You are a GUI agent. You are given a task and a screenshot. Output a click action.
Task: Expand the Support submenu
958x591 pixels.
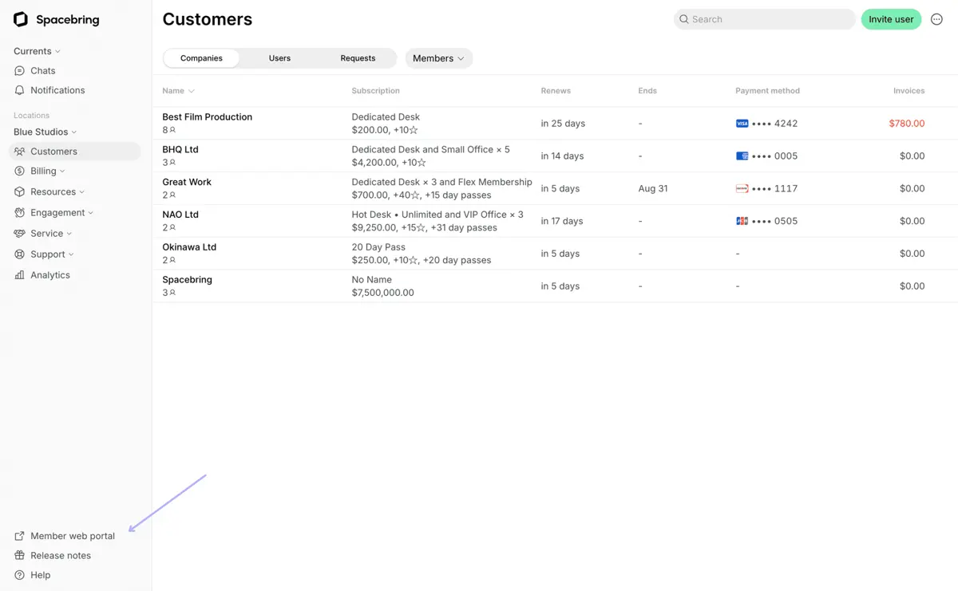(71, 254)
